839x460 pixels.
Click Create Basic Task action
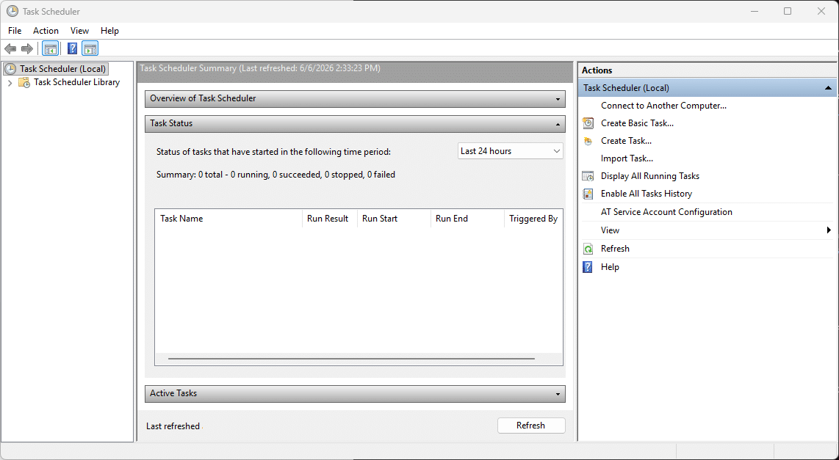tap(637, 123)
